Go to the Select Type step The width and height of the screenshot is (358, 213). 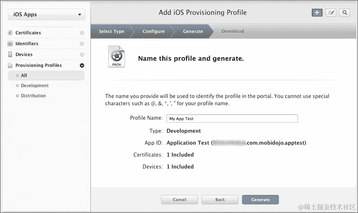tap(111, 31)
